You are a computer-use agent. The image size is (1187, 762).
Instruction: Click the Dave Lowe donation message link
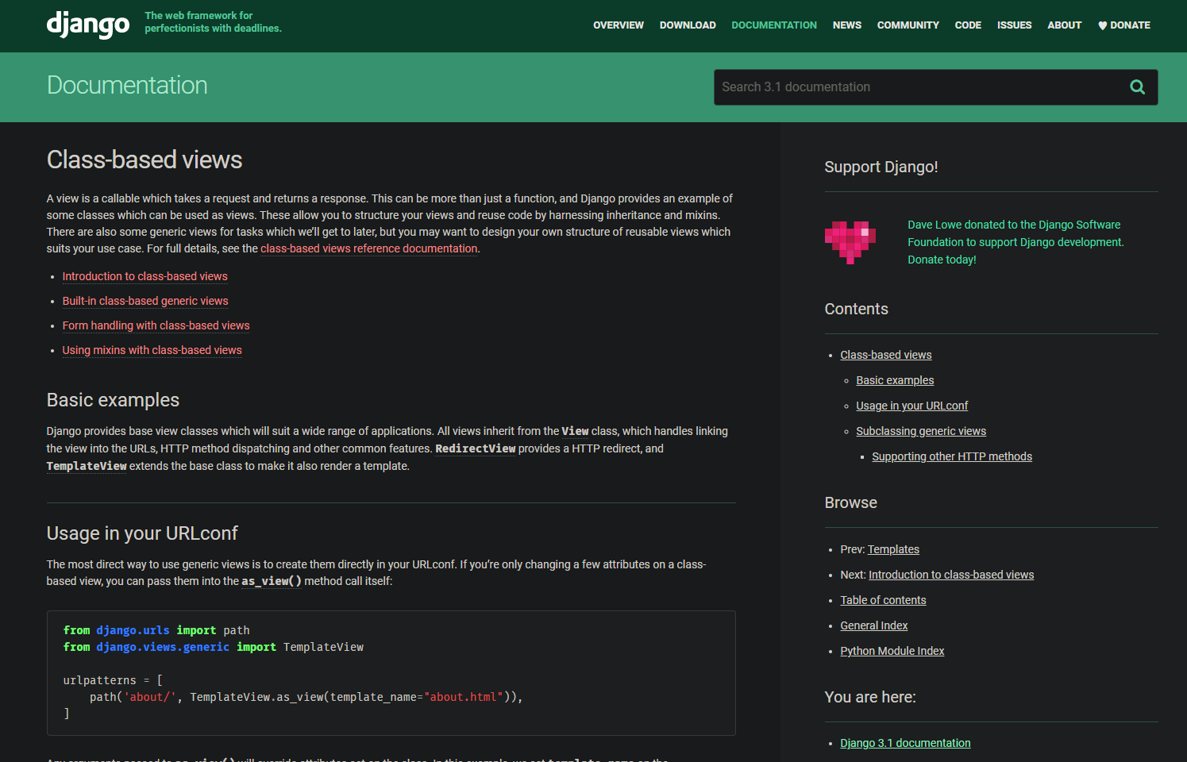pos(1016,242)
